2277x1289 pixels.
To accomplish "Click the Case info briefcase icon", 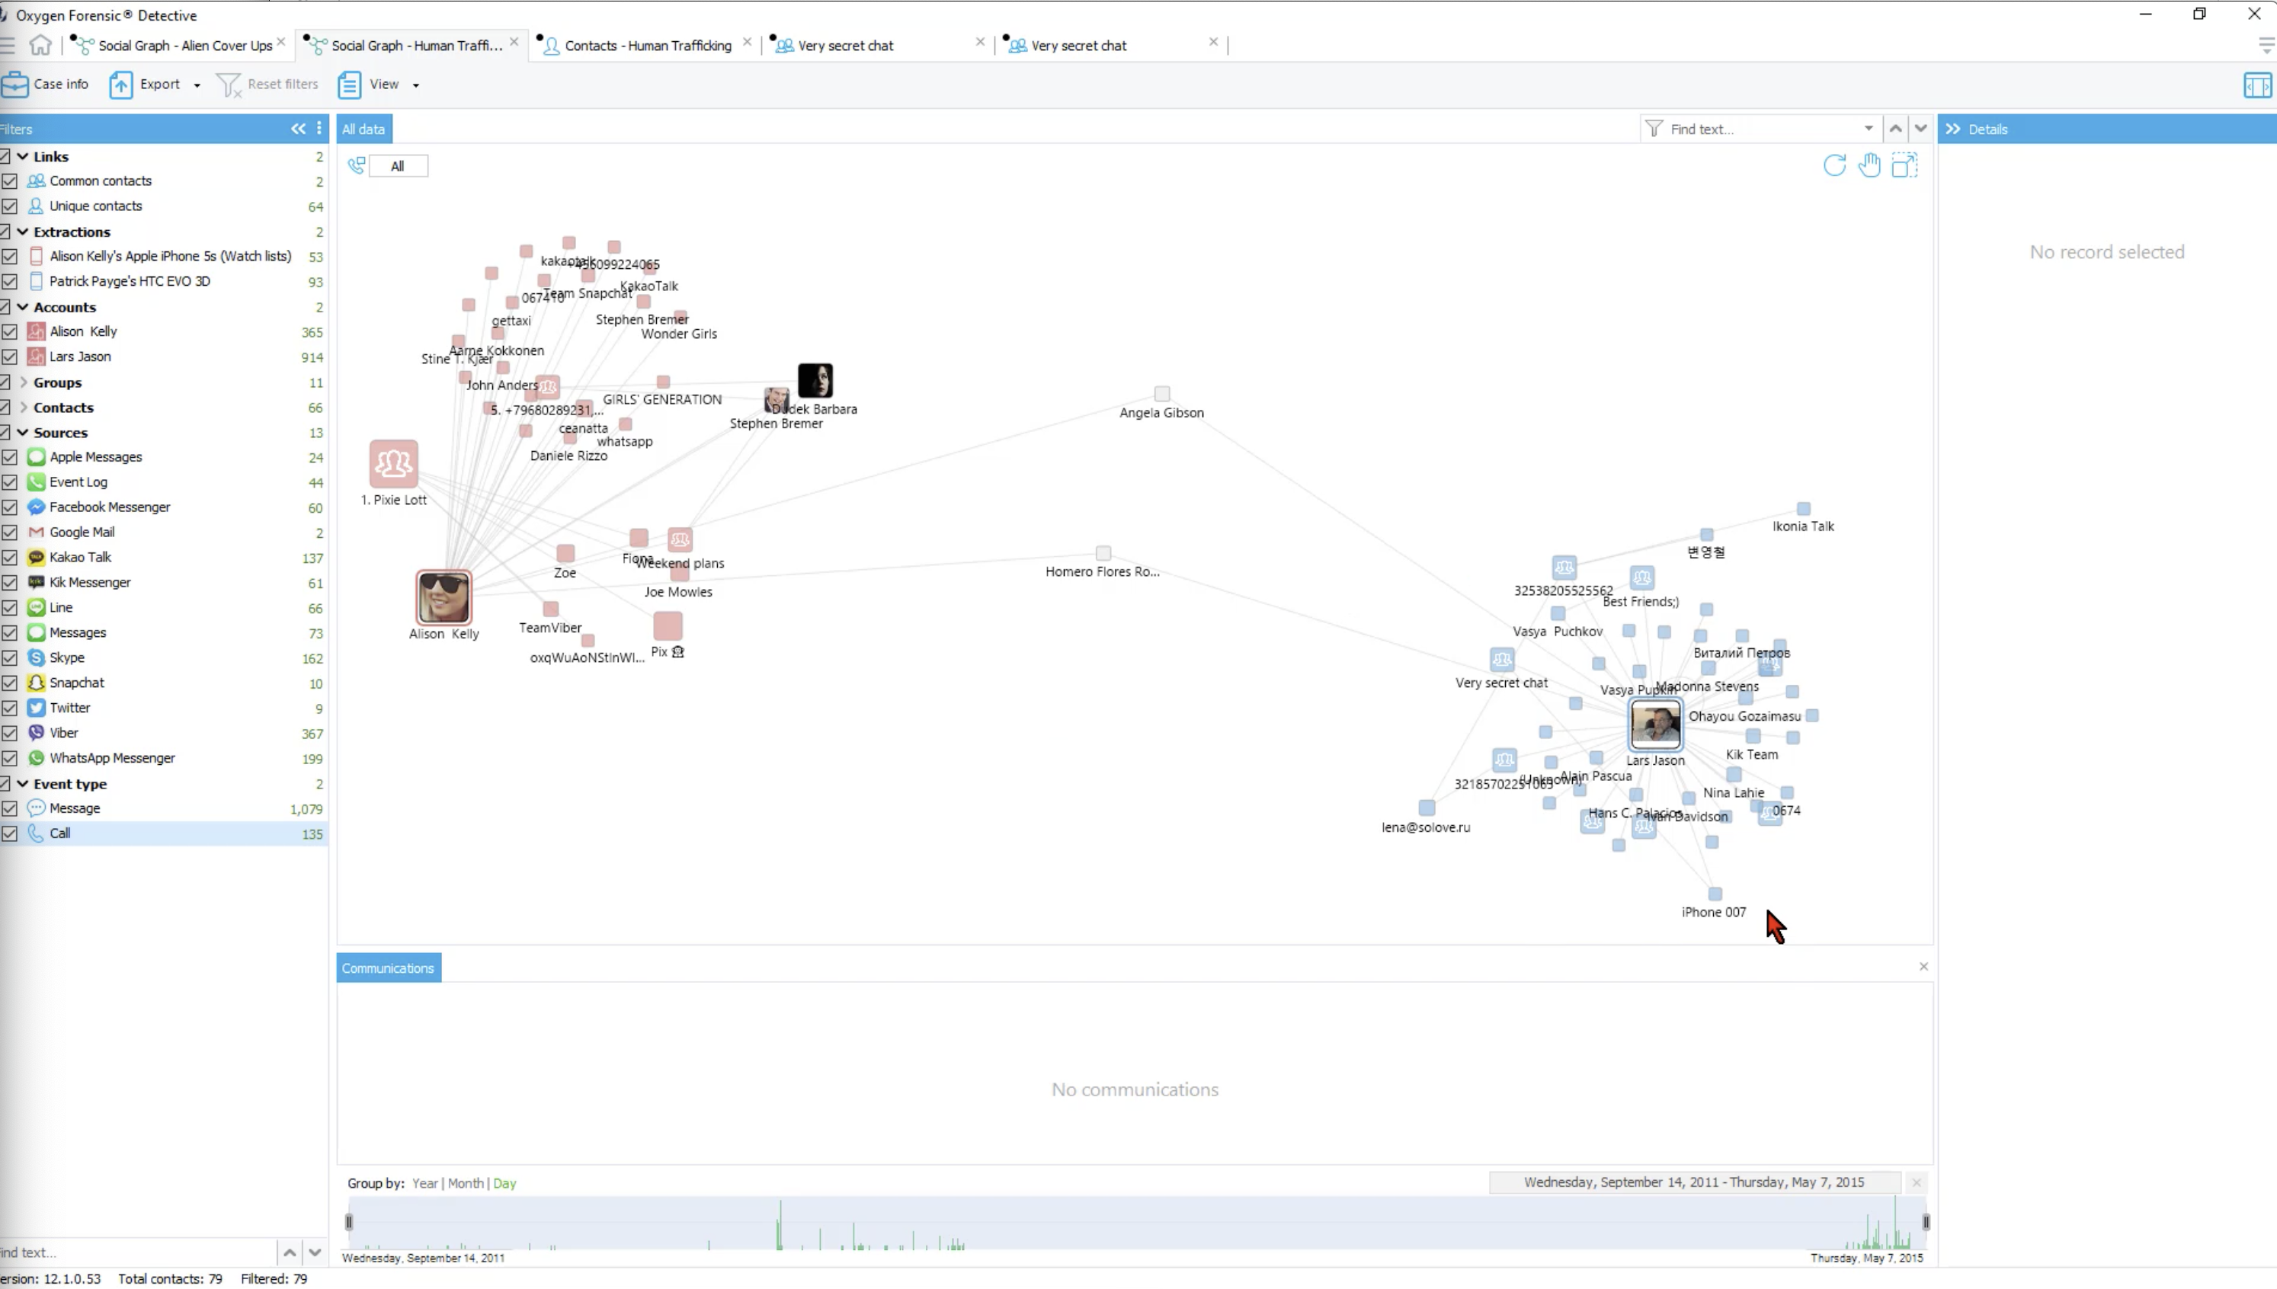I will click(x=15, y=84).
